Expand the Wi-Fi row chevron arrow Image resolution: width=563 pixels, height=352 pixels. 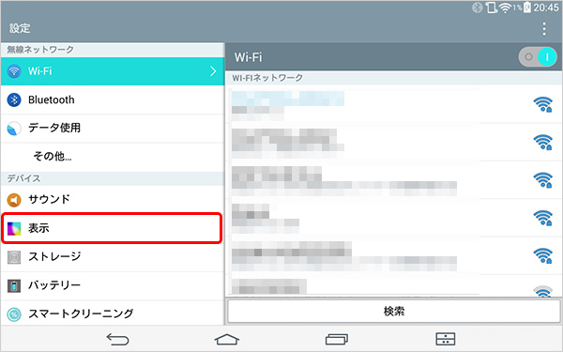pos(213,71)
